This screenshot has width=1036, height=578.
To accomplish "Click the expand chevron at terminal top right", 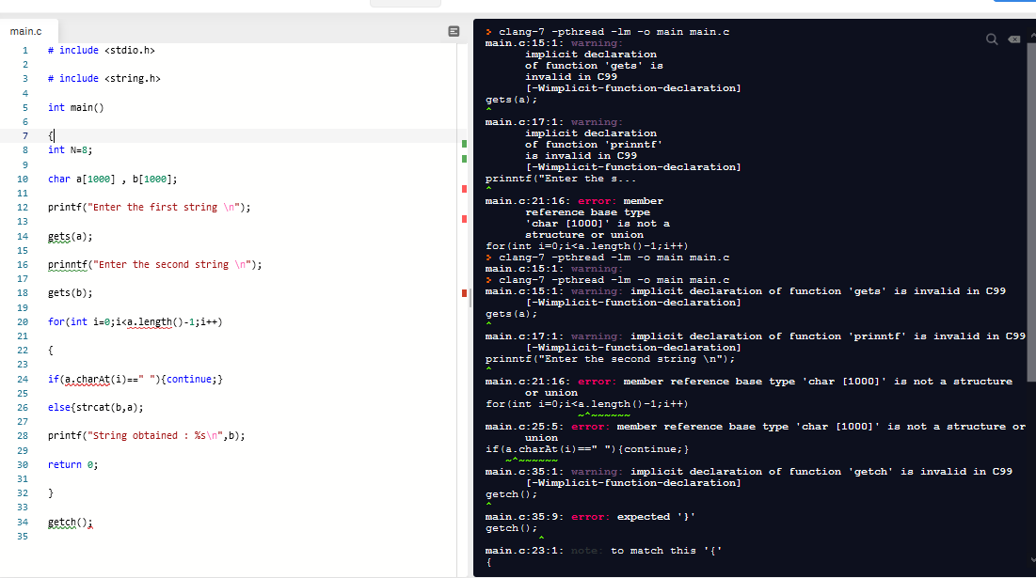I will [1031, 34].
